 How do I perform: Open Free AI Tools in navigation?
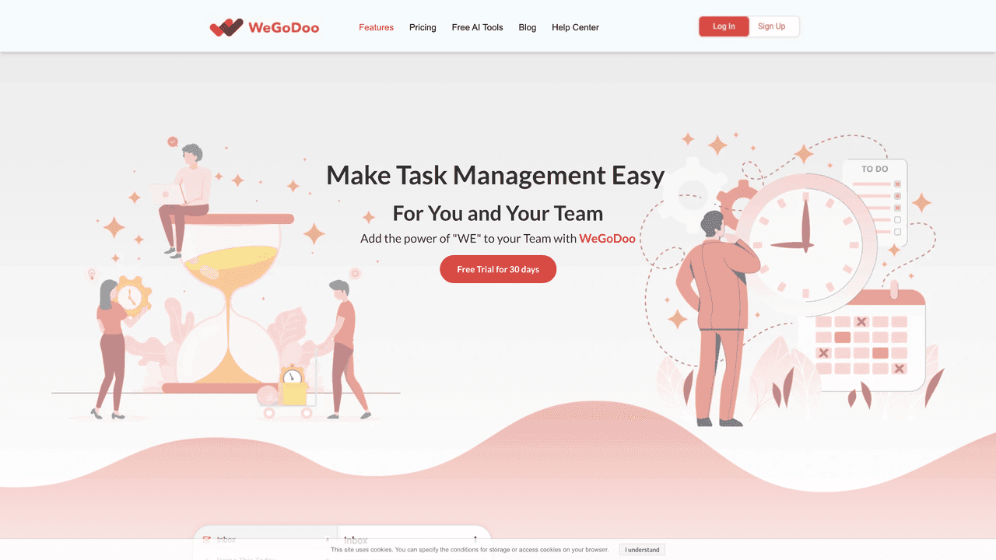click(x=477, y=27)
